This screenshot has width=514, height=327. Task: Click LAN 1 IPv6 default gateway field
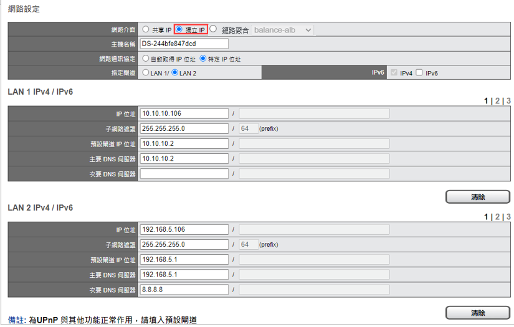315,143
